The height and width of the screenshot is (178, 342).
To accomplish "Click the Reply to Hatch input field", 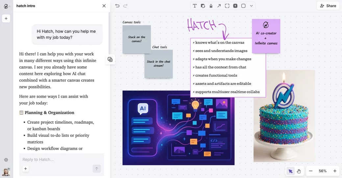I will tap(61, 160).
